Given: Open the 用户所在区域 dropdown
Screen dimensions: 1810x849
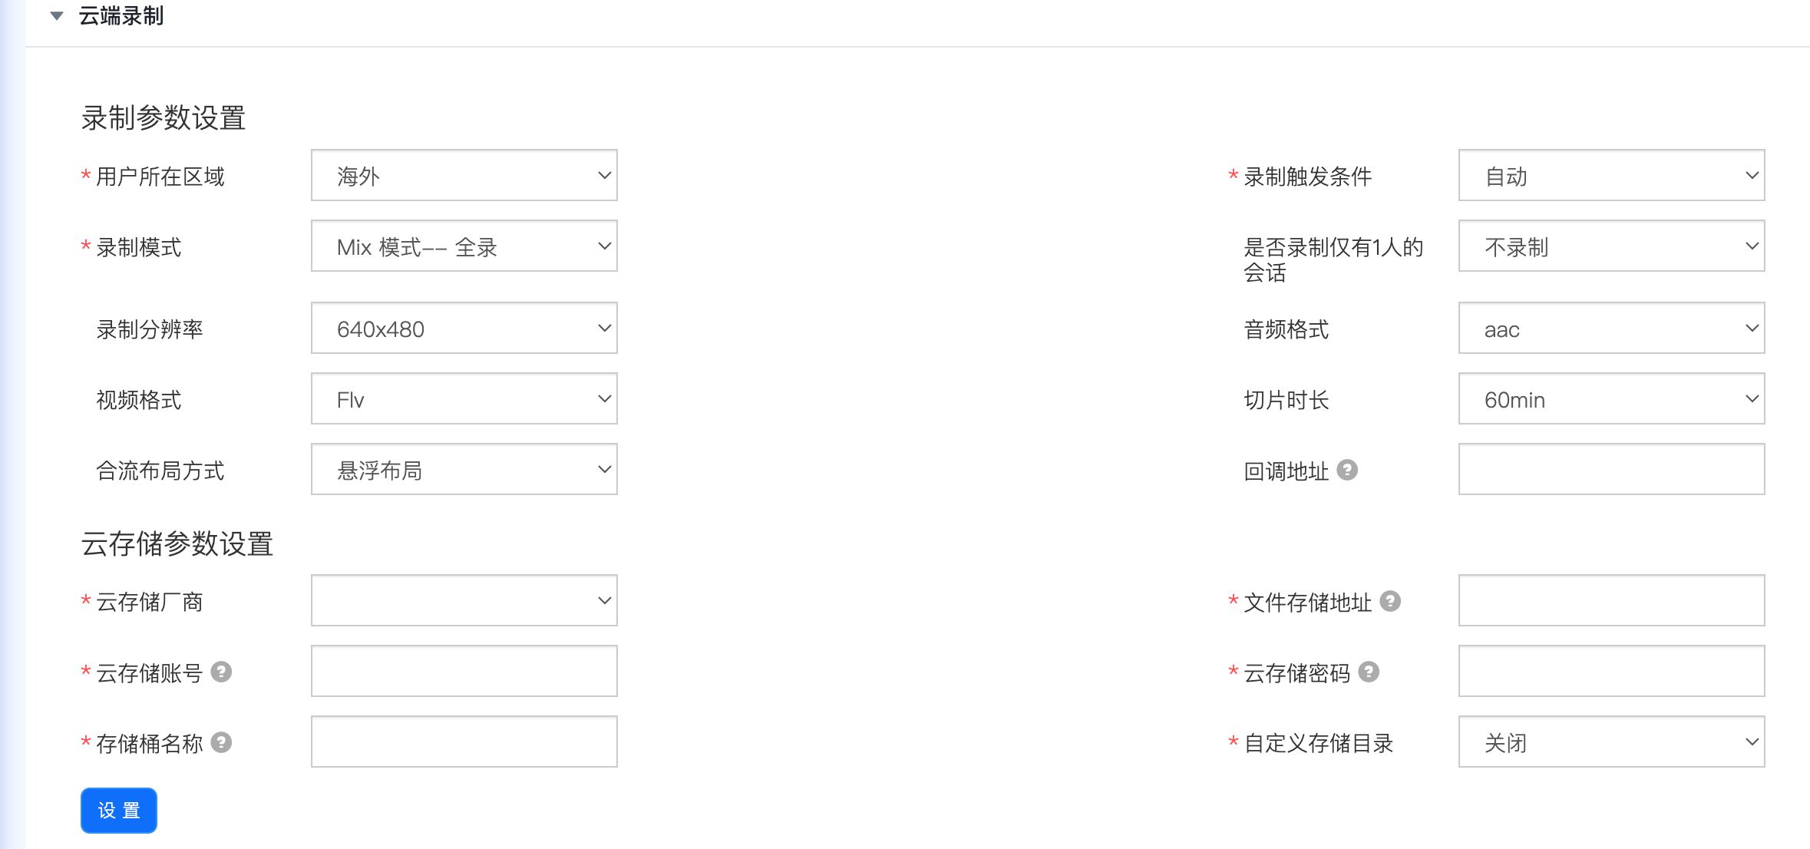Looking at the screenshot, I should pyautogui.click(x=464, y=176).
